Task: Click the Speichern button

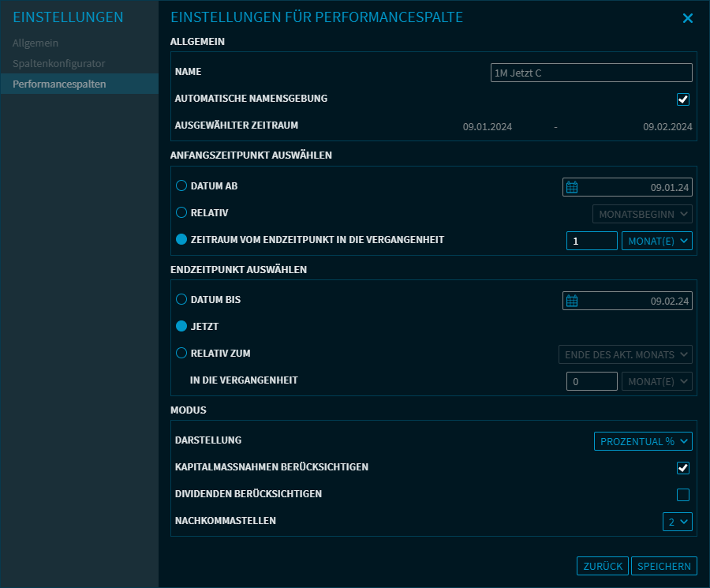Action: coord(663,566)
